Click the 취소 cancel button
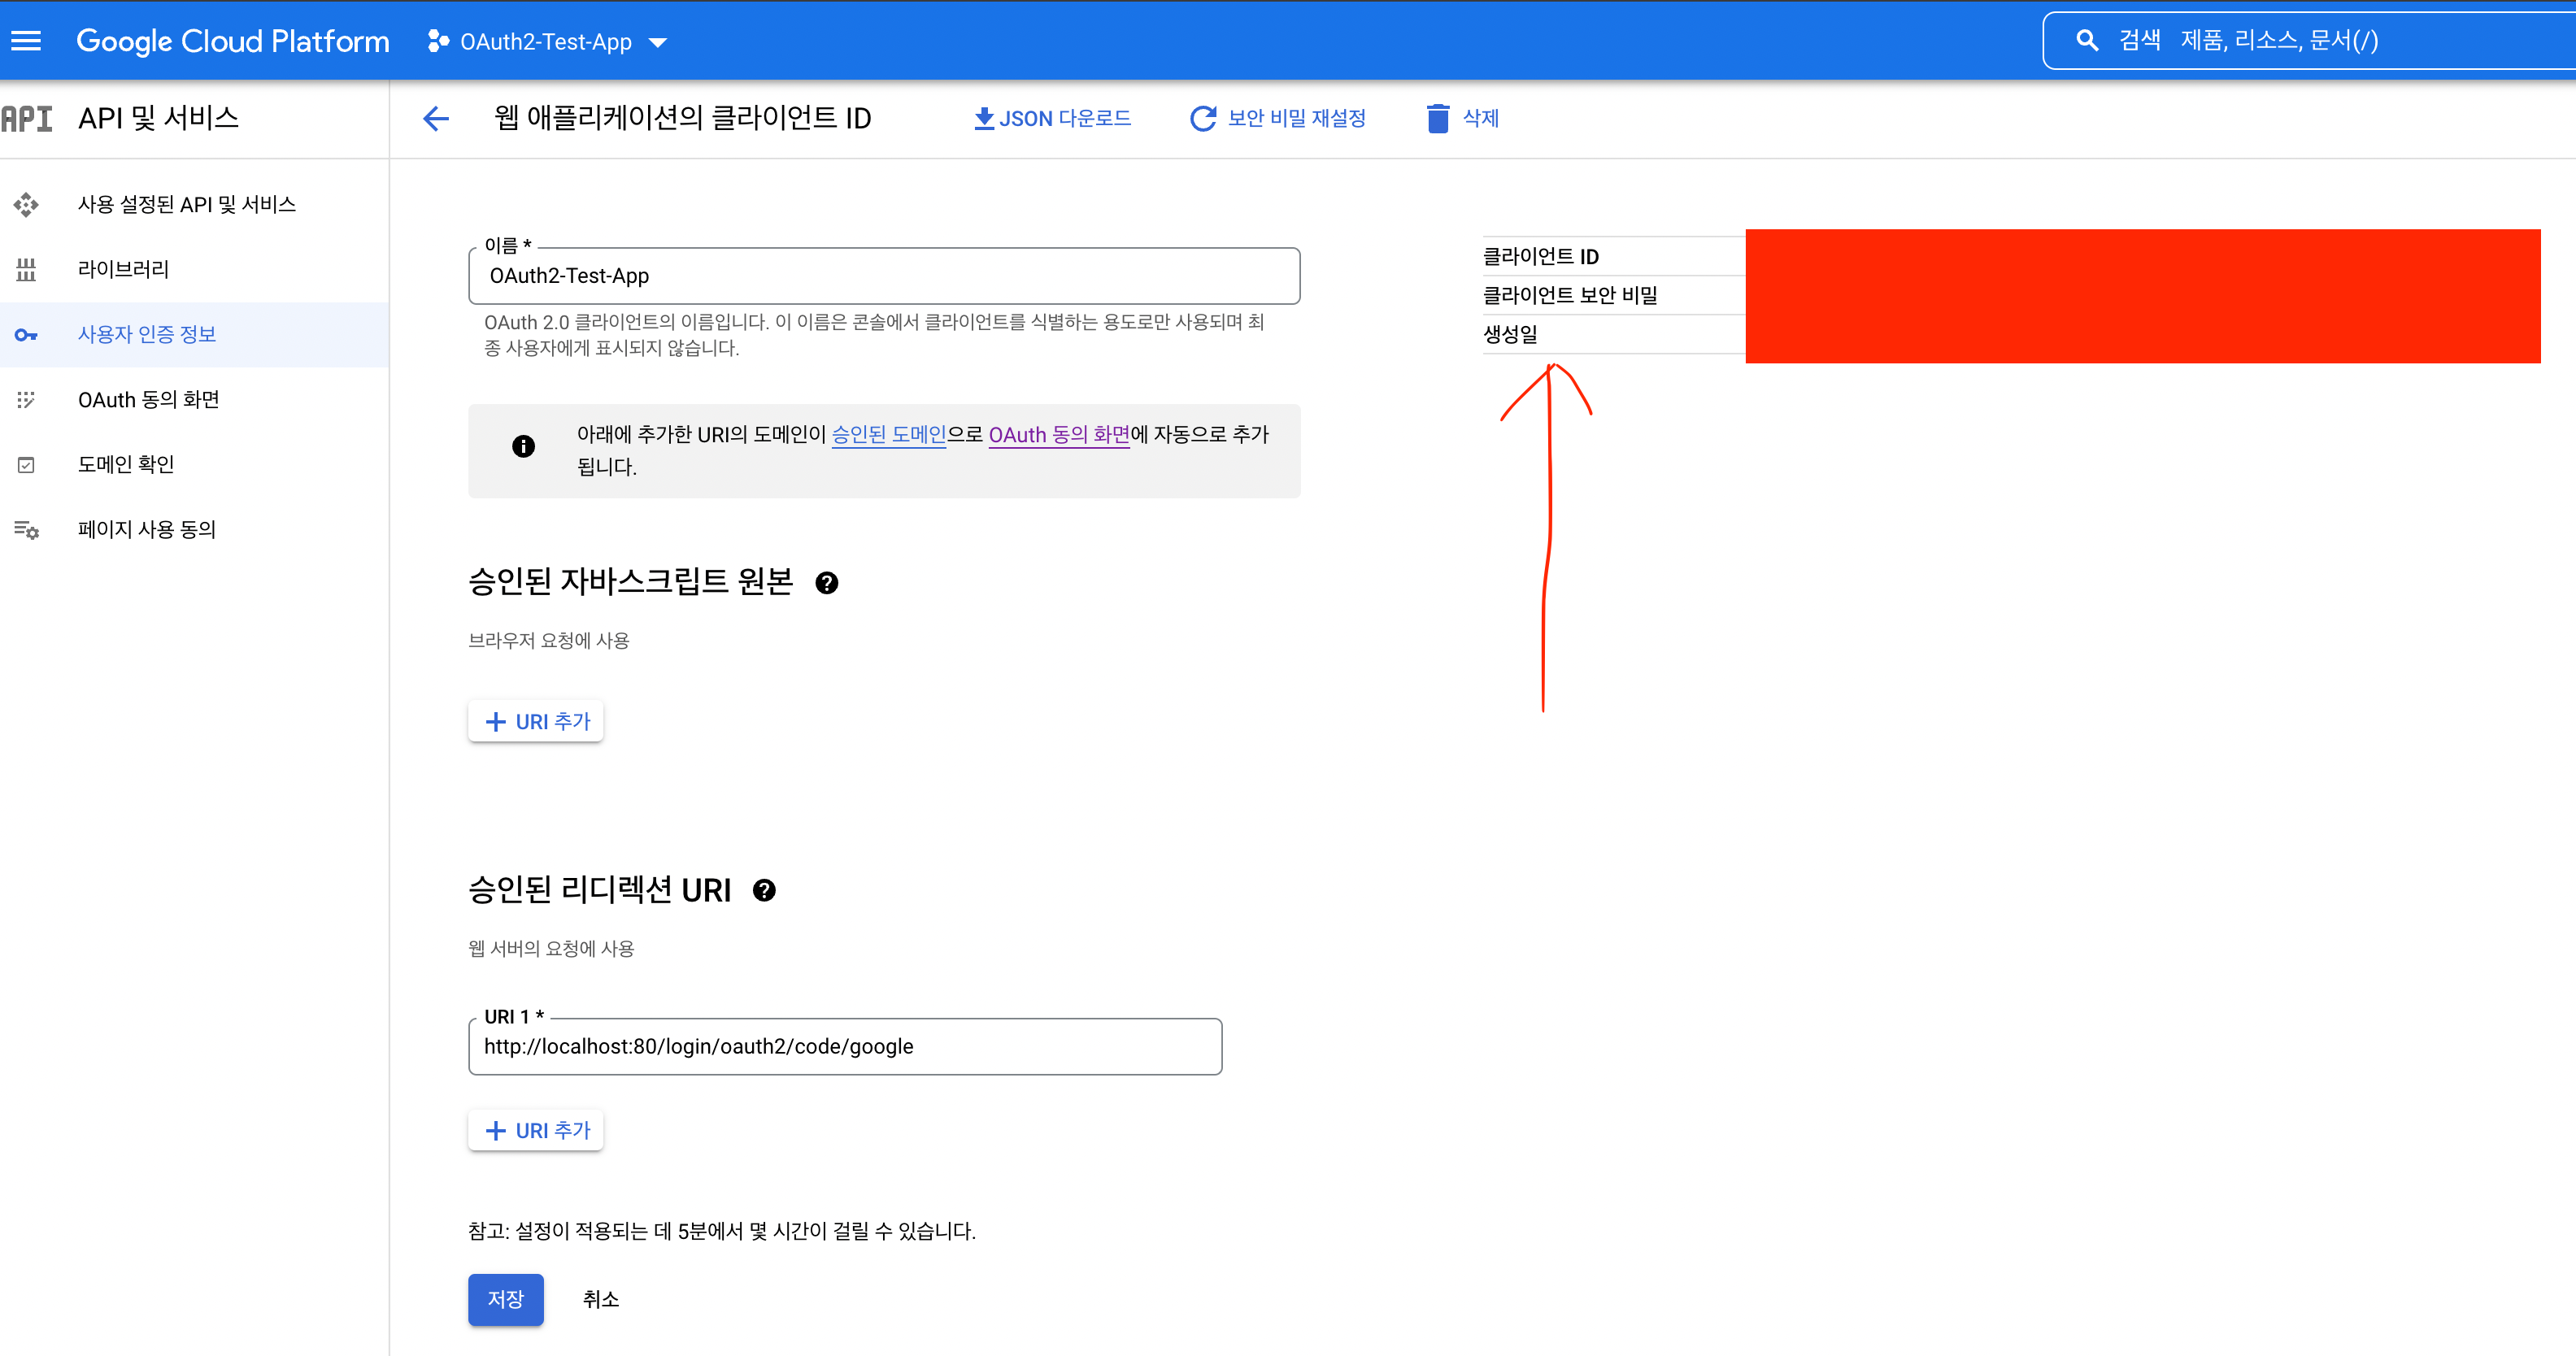The width and height of the screenshot is (2576, 1356). [601, 1299]
